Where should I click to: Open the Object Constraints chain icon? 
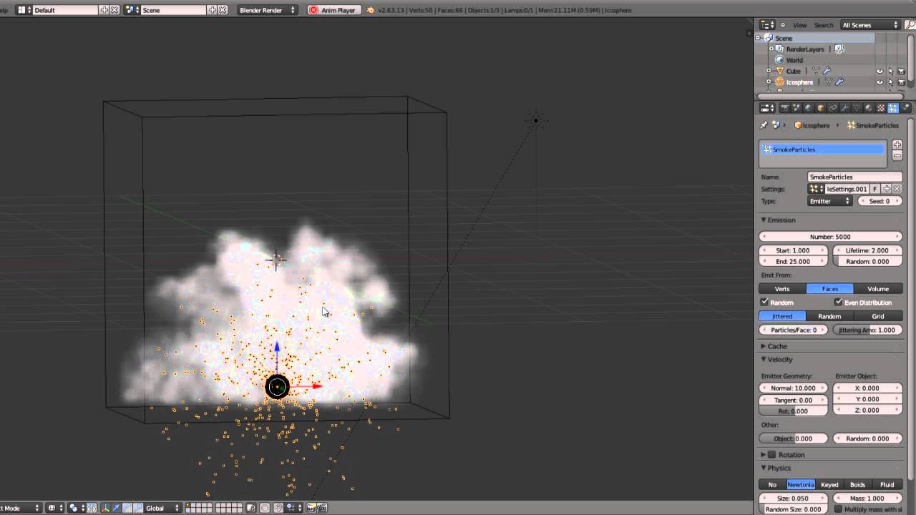pyautogui.click(x=833, y=108)
